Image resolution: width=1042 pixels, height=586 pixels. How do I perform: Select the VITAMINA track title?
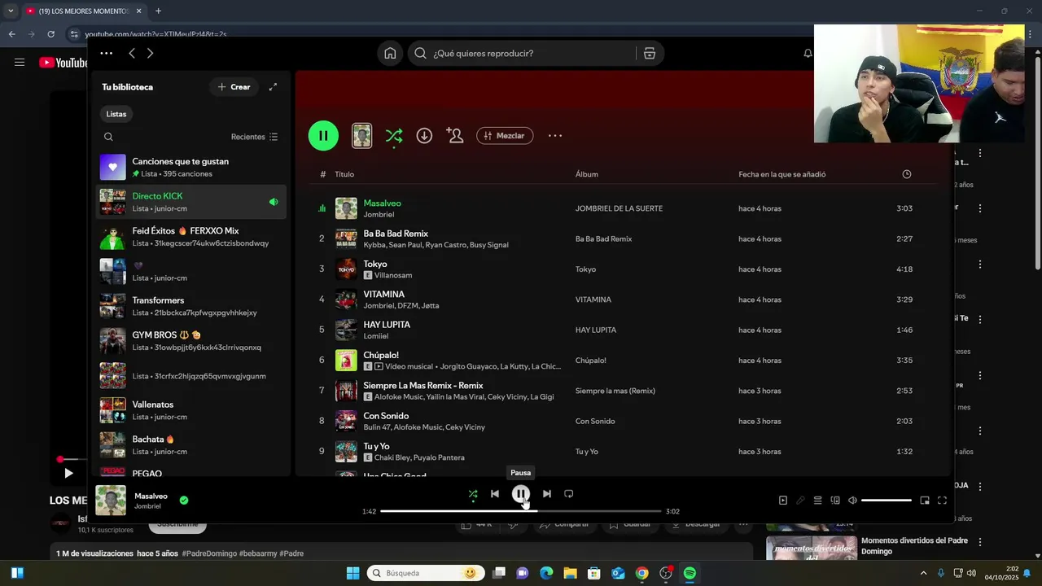(383, 294)
